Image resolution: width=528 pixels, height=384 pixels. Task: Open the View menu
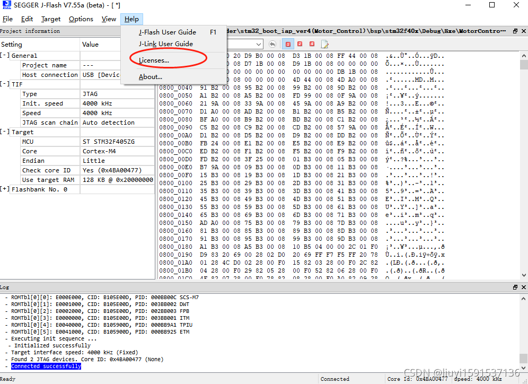click(x=109, y=19)
